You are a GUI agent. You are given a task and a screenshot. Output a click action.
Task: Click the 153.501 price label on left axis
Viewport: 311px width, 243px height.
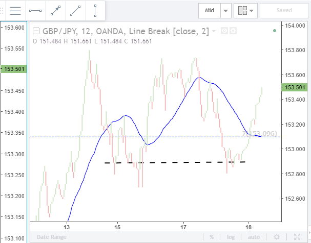click(13, 69)
